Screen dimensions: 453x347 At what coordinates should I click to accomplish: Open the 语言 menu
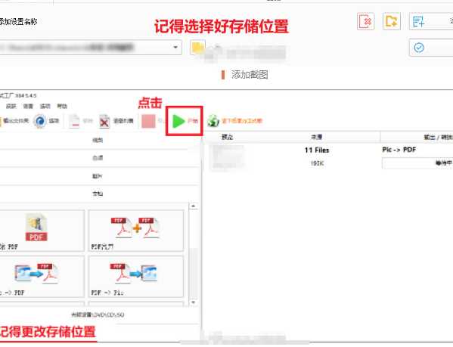[x=28, y=107]
